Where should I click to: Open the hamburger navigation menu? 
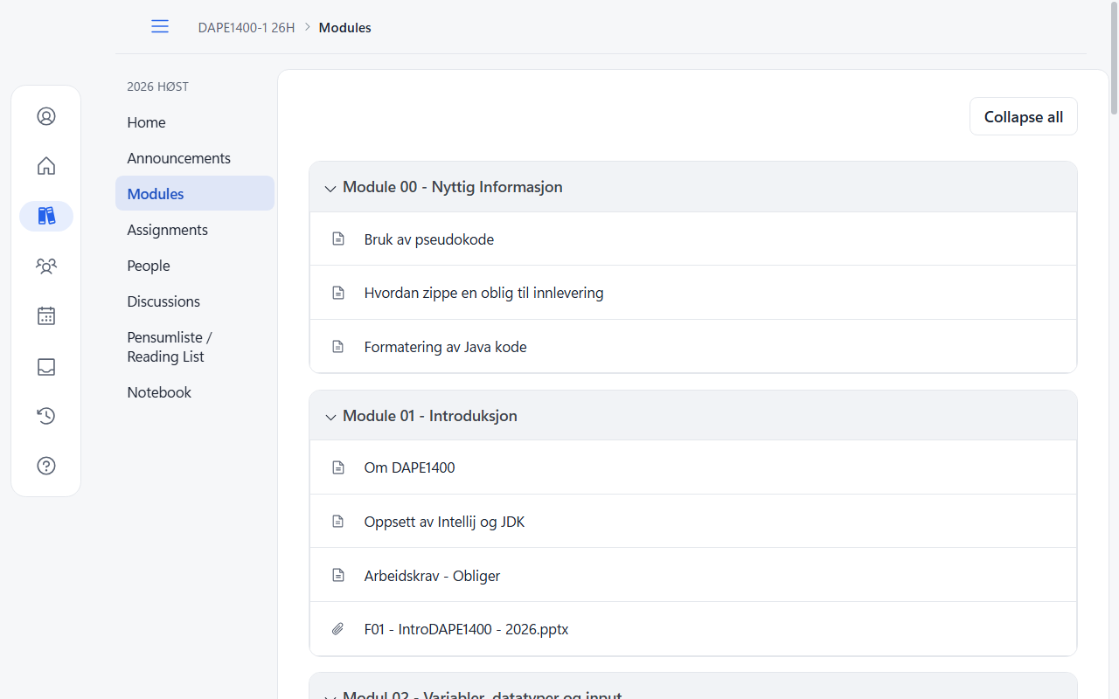[x=160, y=27]
